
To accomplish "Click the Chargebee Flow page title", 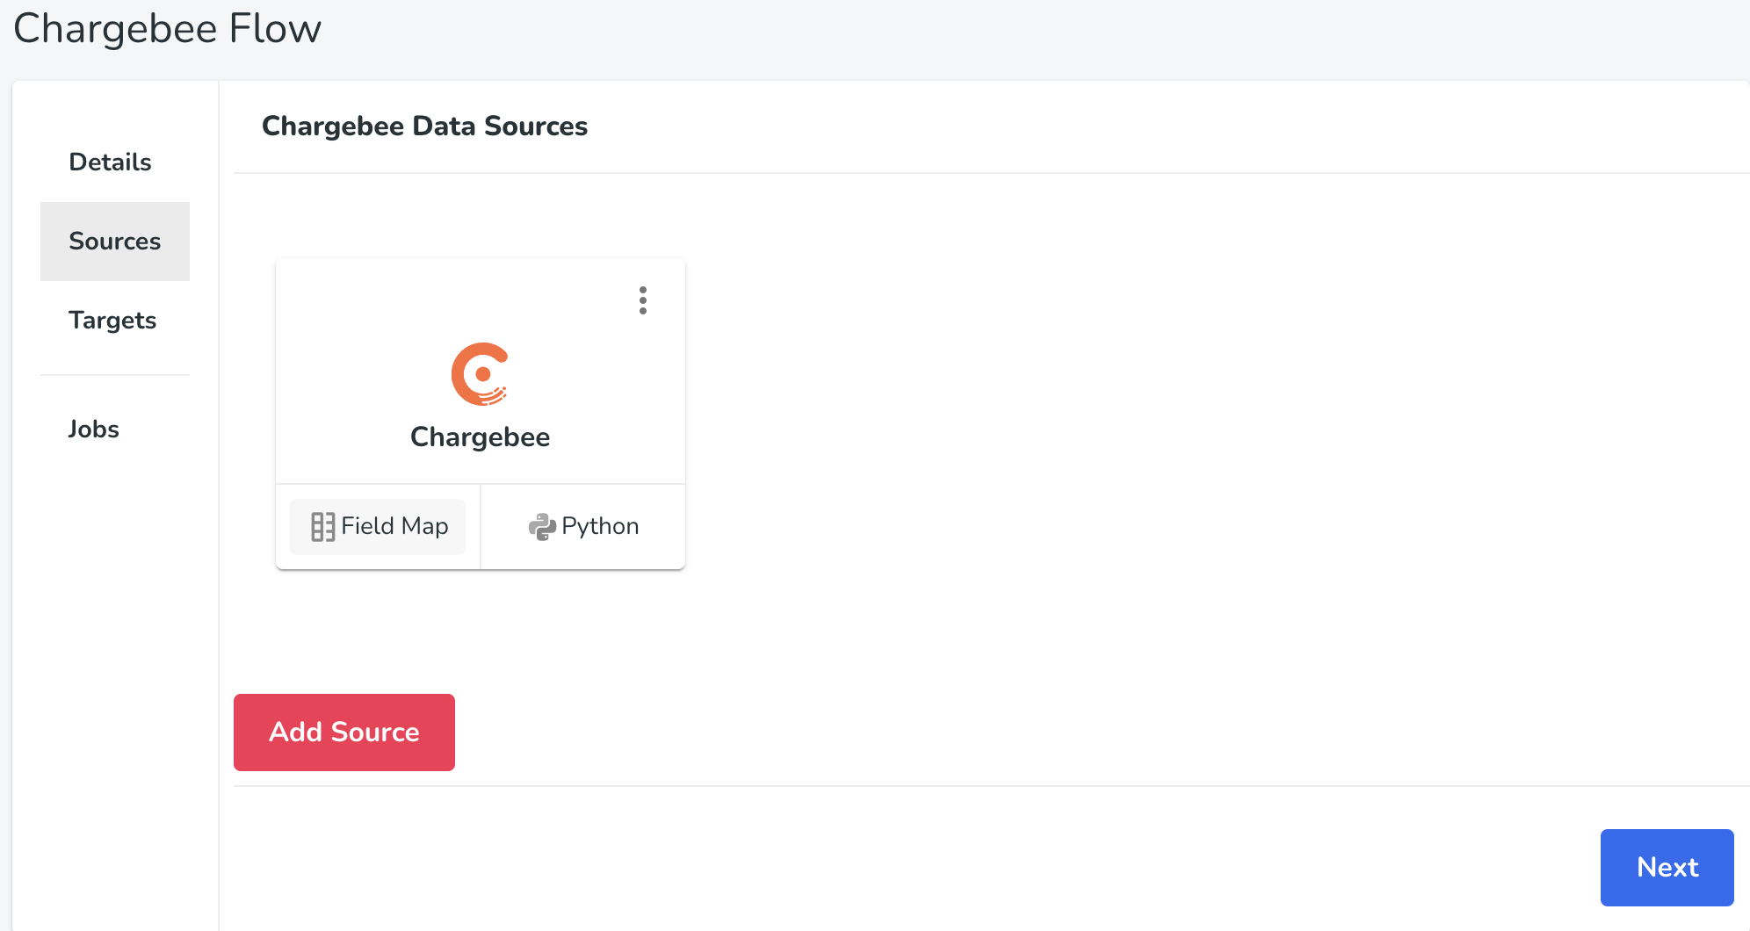I will click(168, 29).
